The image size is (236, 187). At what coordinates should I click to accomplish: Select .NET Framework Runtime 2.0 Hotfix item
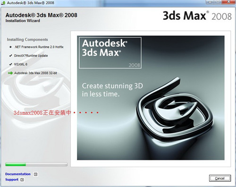pyautogui.click(x=39, y=47)
